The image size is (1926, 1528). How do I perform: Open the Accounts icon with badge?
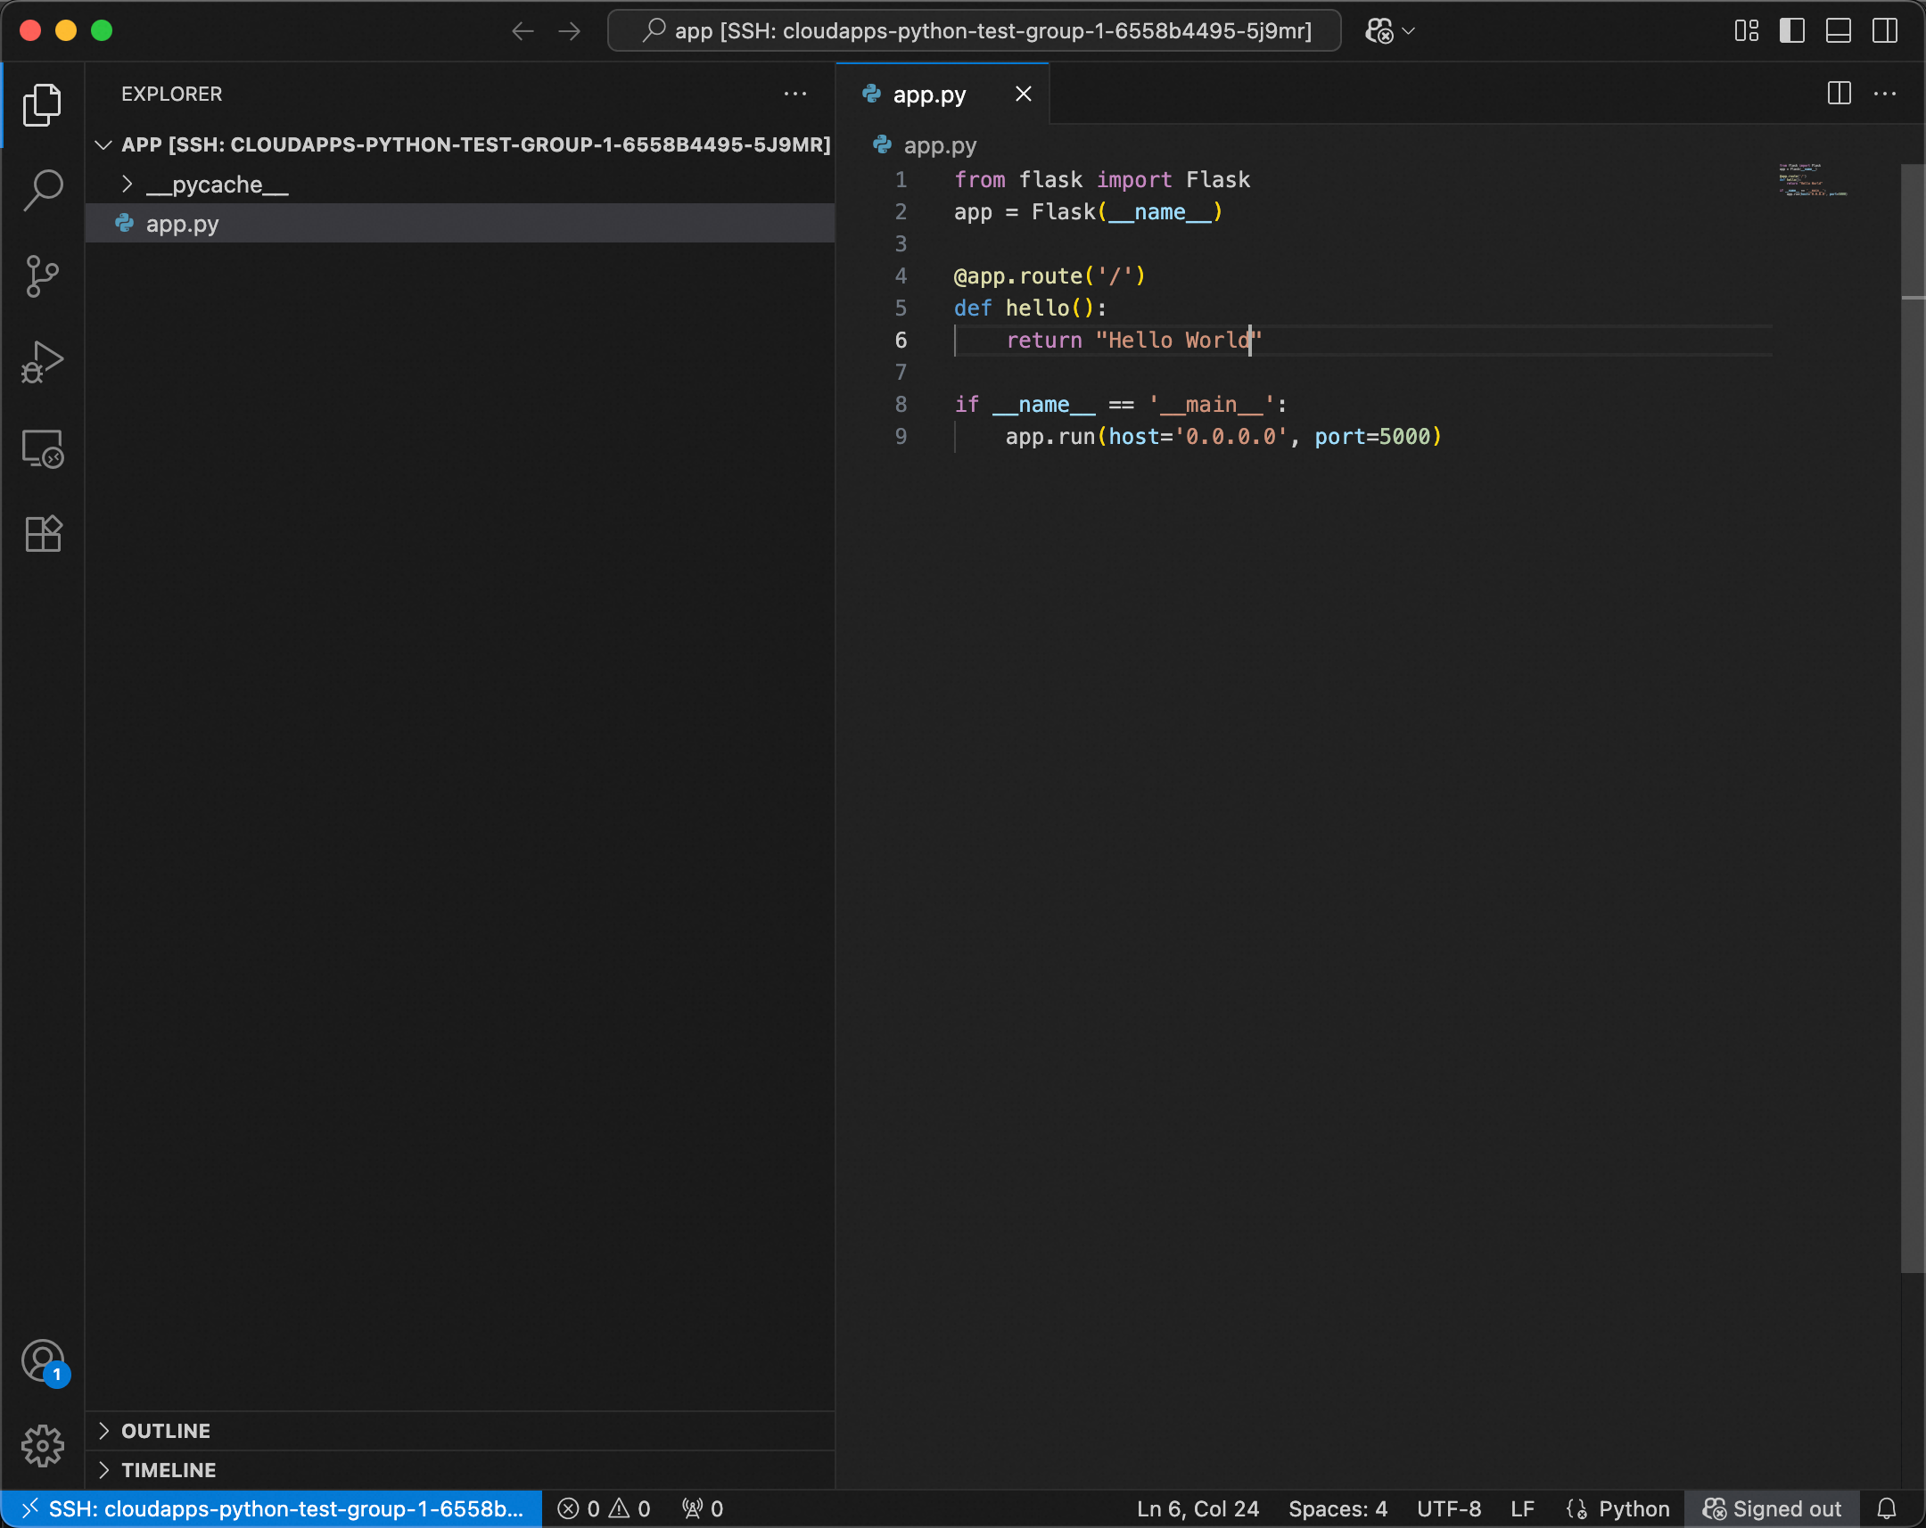[x=42, y=1361]
